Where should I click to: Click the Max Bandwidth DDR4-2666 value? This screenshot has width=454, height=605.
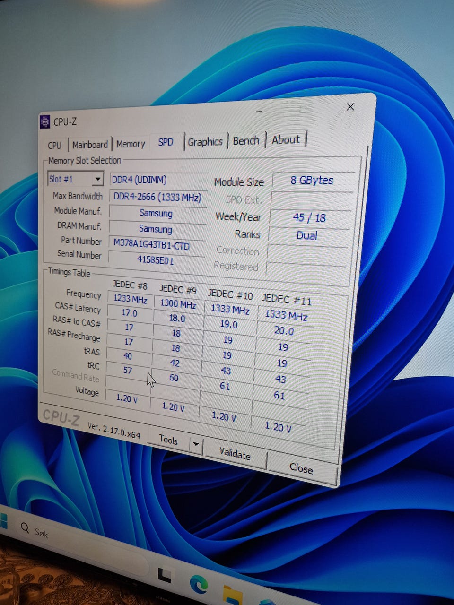tap(157, 197)
